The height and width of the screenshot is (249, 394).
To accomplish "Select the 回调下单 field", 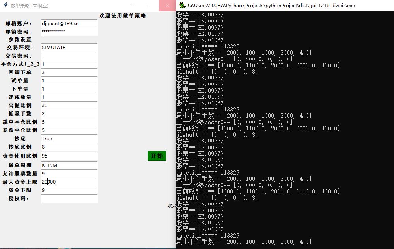I will [69, 72].
